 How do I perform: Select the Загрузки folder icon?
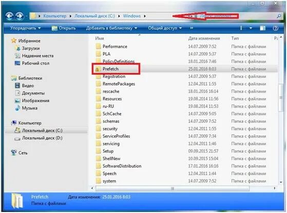point(18,48)
